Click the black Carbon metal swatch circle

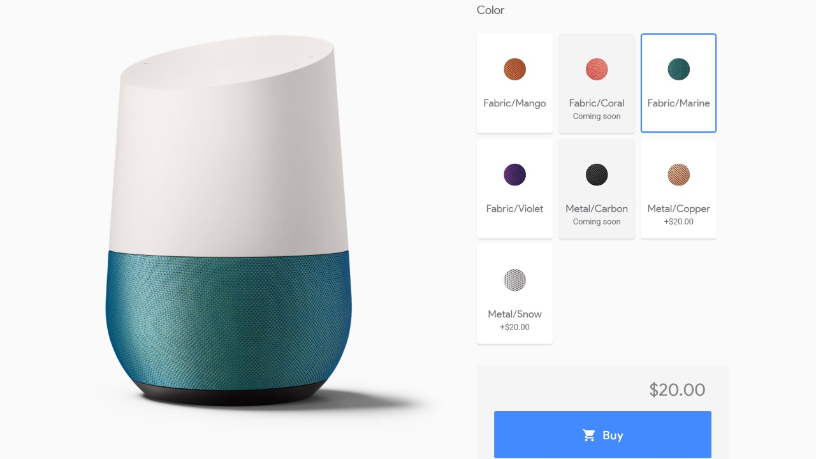point(597,175)
